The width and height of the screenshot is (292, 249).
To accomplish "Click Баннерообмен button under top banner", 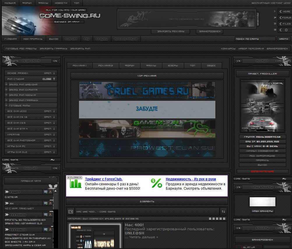I will point(210,31).
